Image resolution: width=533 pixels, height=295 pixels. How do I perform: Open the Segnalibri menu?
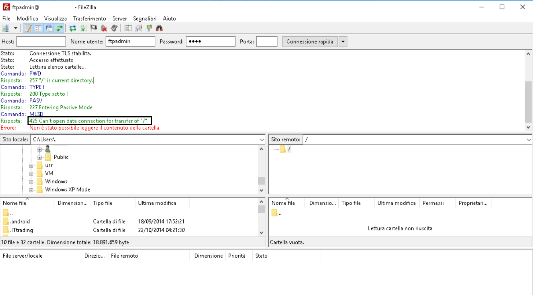(145, 18)
